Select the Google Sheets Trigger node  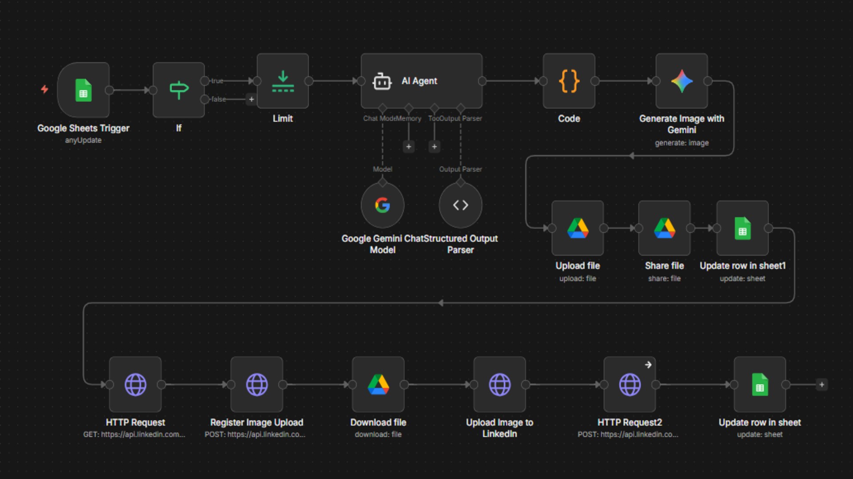point(84,90)
